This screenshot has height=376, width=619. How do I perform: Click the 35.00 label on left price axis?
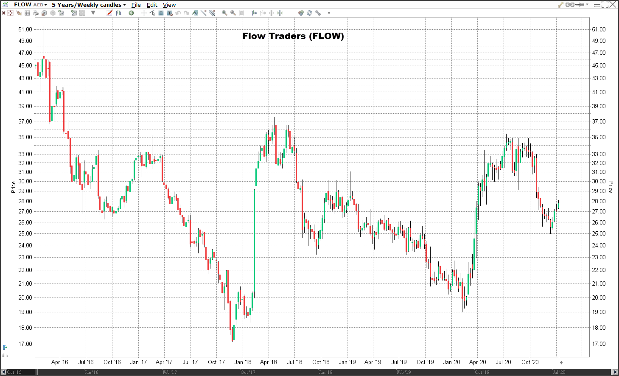[x=25, y=137]
